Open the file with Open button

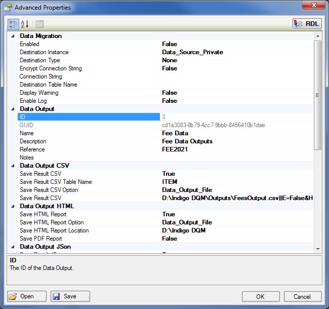coord(27,296)
